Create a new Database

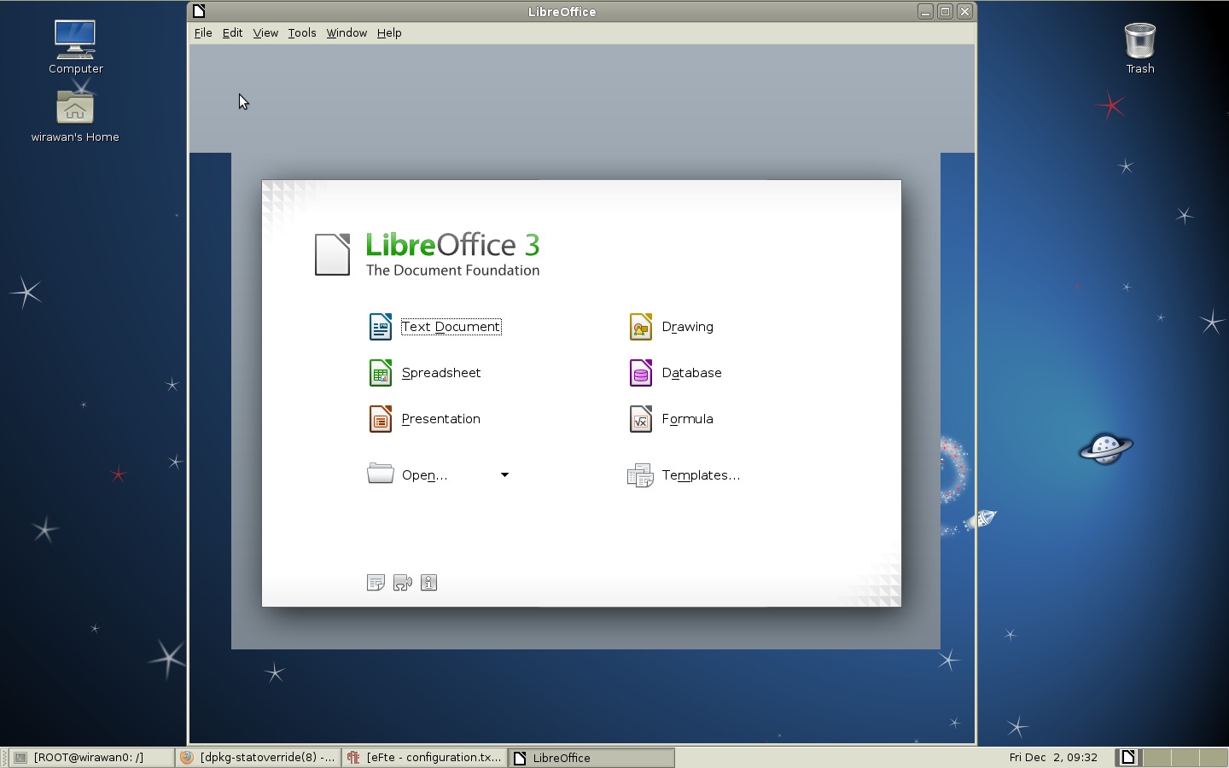point(675,373)
